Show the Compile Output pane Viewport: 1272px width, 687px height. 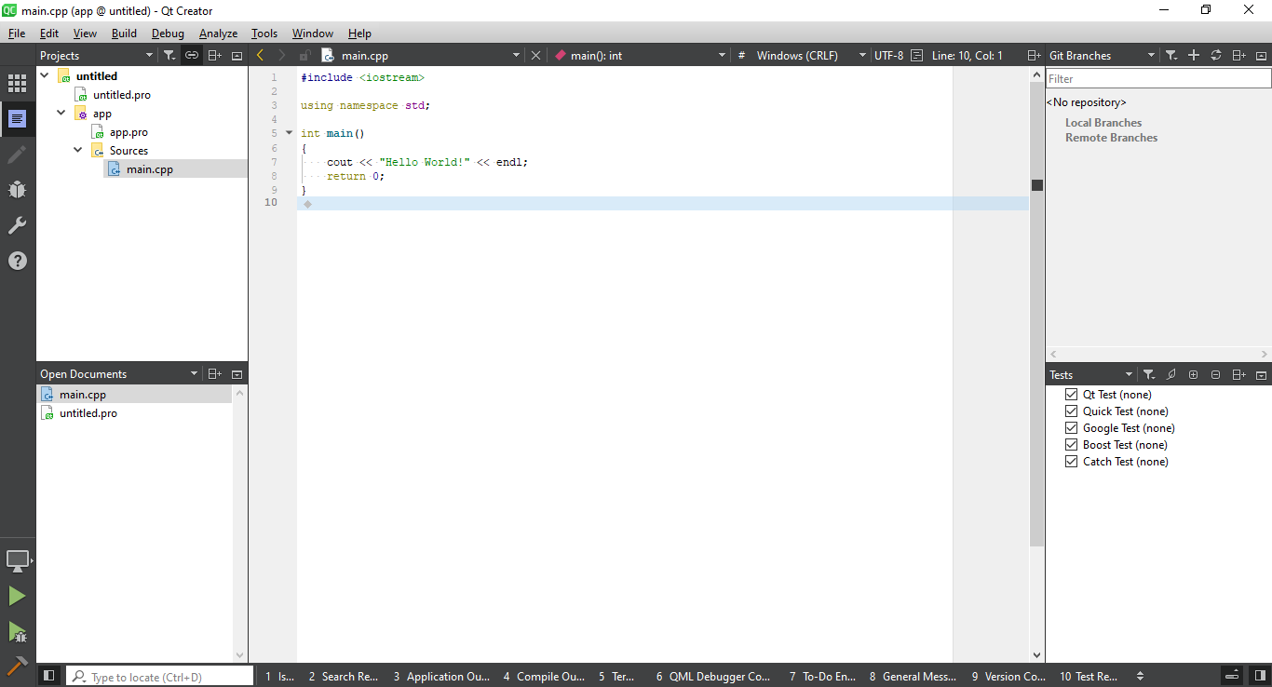pyautogui.click(x=544, y=677)
